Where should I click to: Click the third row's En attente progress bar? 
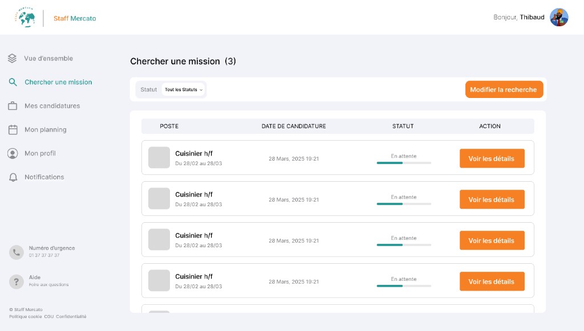(404, 245)
